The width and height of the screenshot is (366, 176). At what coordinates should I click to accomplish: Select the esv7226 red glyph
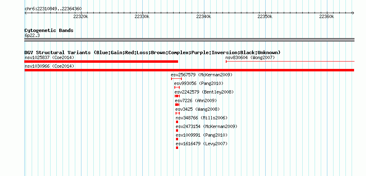point(177,105)
